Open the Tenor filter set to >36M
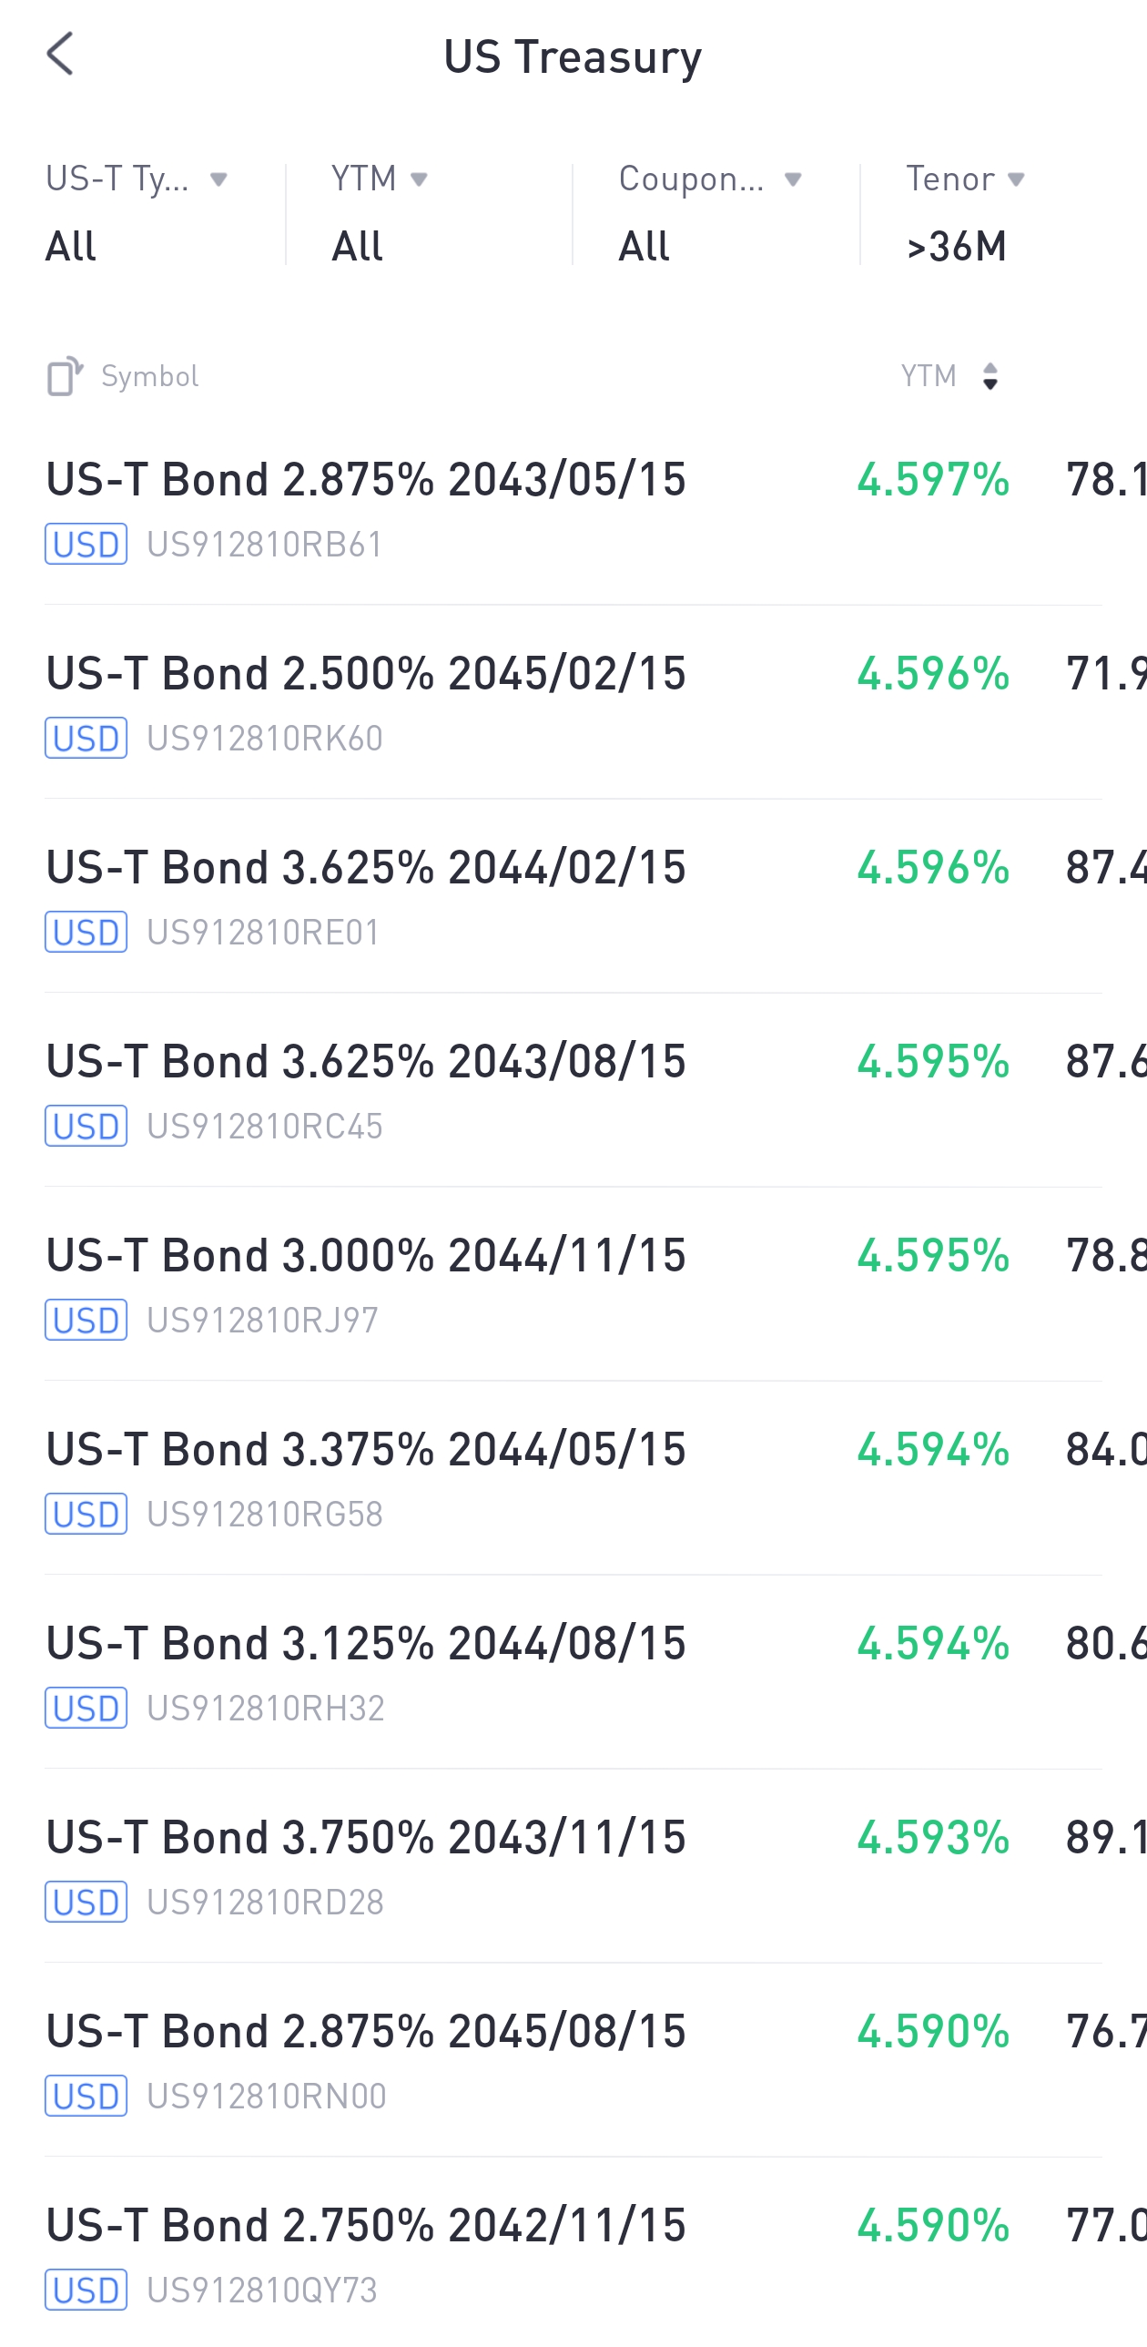The width and height of the screenshot is (1147, 2347). (x=965, y=211)
